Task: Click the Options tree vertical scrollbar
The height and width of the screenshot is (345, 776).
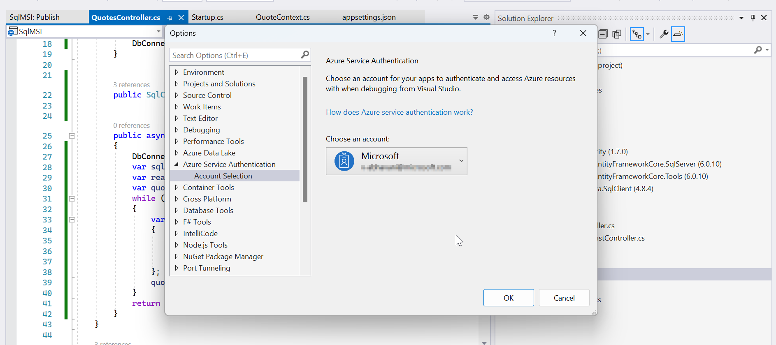Action: pyautogui.click(x=305, y=140)
